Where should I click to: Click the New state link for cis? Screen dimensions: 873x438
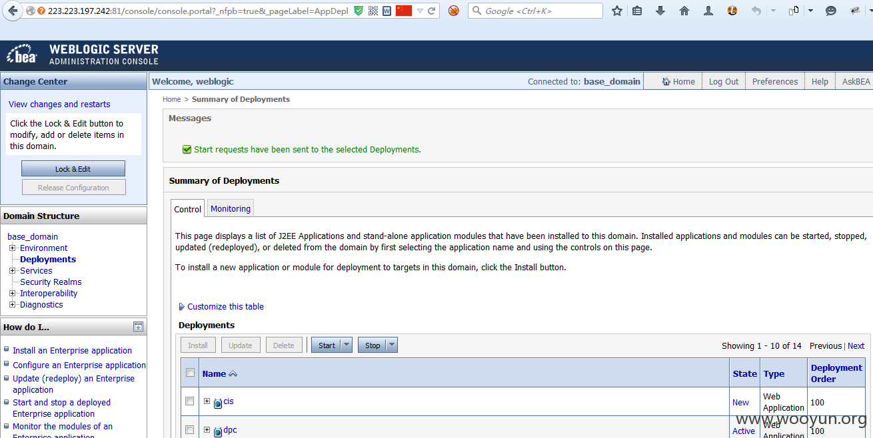740,402
